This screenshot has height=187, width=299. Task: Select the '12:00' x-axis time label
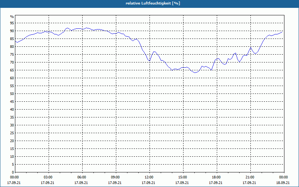[149, 177]
